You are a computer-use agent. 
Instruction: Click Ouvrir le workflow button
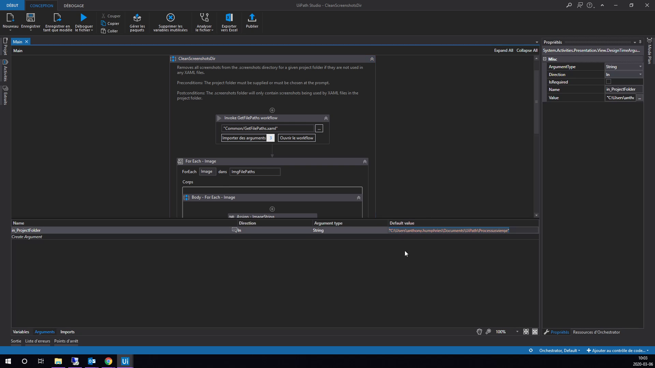[x=296, y=138]
